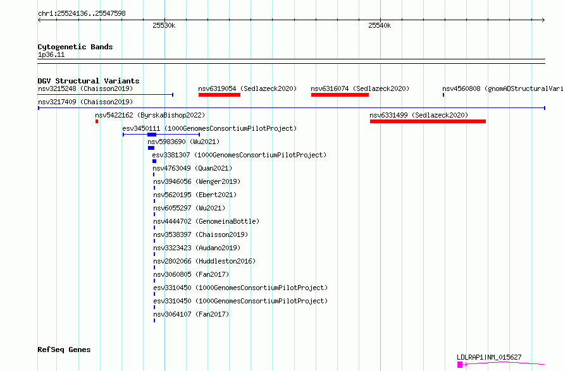
Task: Open nsv6331499 (Sedlazeck2020) label
Action: 419,115
